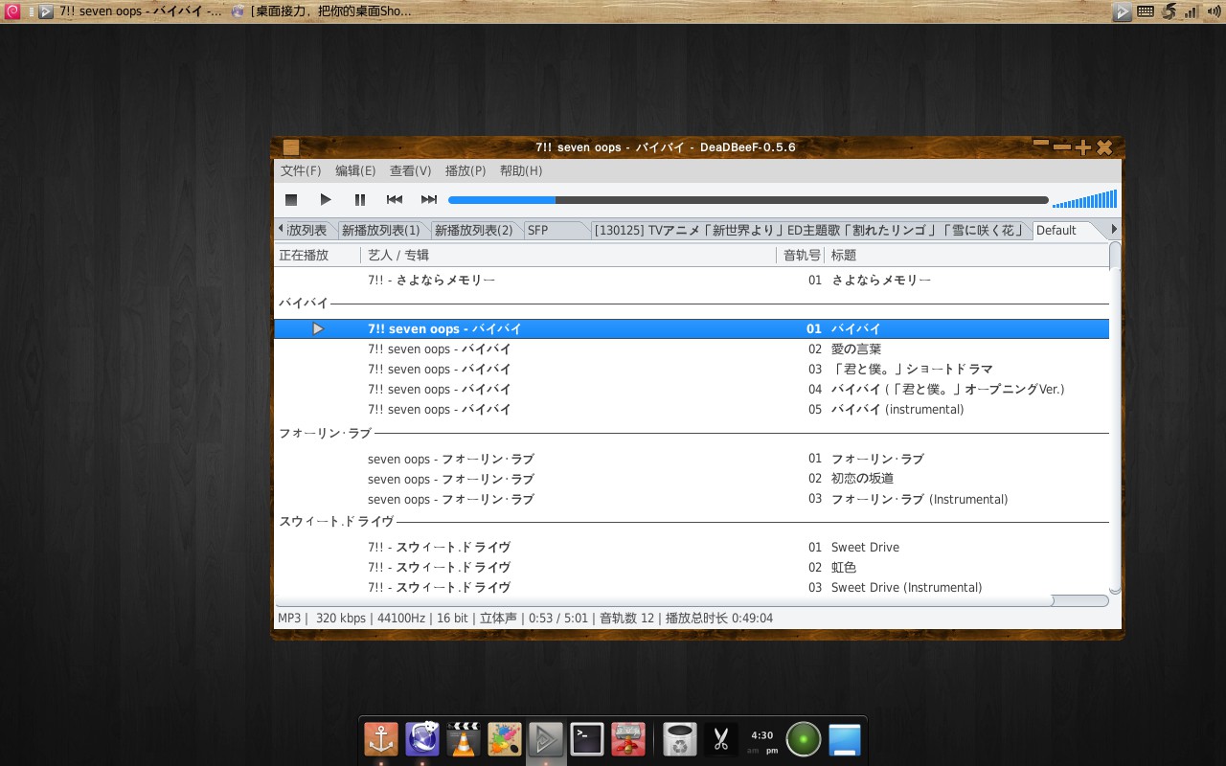Select track 01 フォーリン・ラブ
The width and height of the screenshot is (1226, 766).
click(x=692, y=459)
